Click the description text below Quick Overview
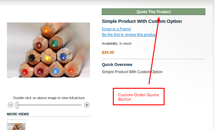215x130 pixels. 132,72
